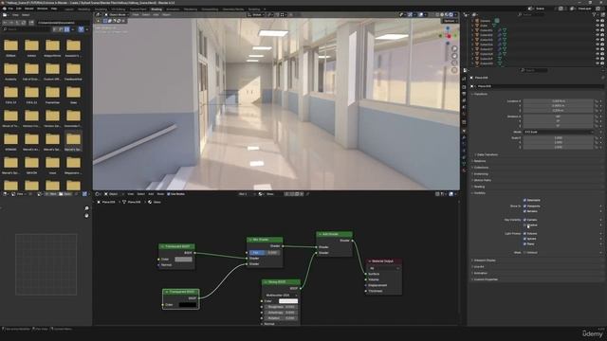The width and height of the screenshot is (607, 341).
Task: Toggle Use Nodes checkbox in node editor
Action: [169, 194]
